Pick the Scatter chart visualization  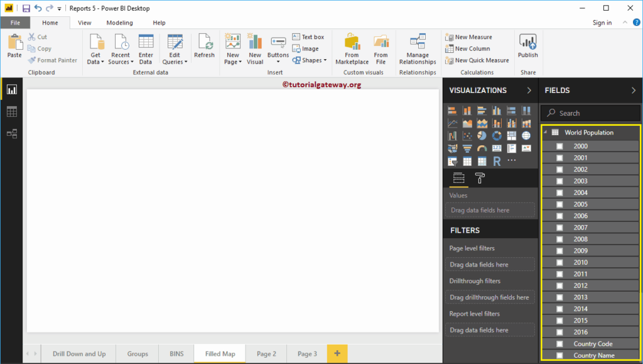(x=467, y=136)
